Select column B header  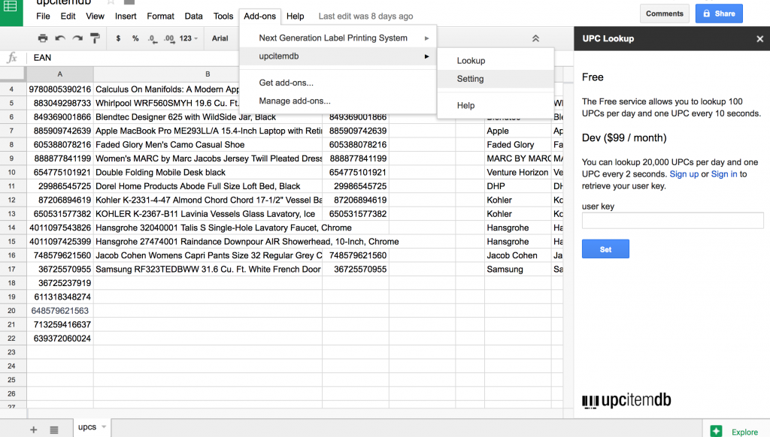[208, 74]
